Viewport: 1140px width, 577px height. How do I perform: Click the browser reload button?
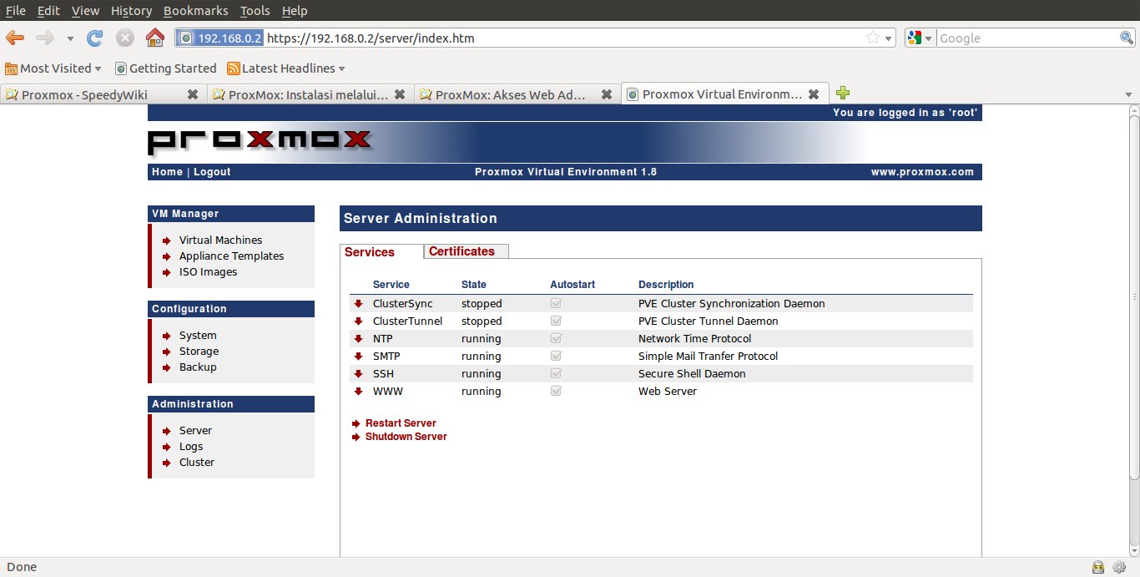coord(95,38)
